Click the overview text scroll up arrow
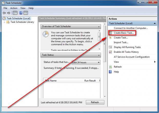 click(x=100, y=31)
